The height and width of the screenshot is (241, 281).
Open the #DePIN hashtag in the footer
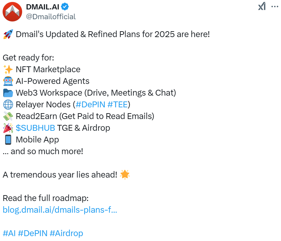(x=33, y=233)
